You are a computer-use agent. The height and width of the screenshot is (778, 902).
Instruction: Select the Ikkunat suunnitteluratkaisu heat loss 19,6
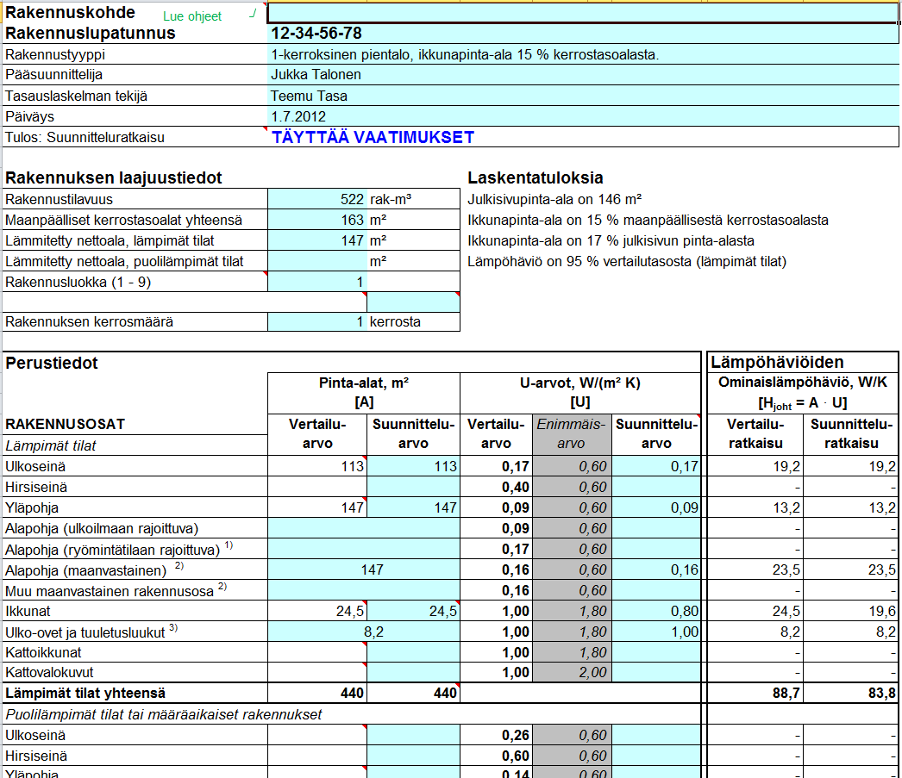pos(851,611)
